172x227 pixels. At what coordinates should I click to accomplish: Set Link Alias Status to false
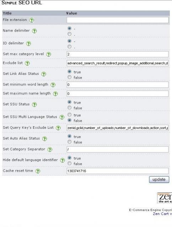70,77
